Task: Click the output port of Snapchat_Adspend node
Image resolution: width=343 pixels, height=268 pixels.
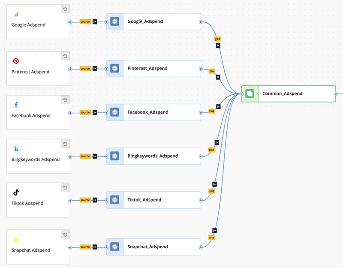Action: click(201, 247)
